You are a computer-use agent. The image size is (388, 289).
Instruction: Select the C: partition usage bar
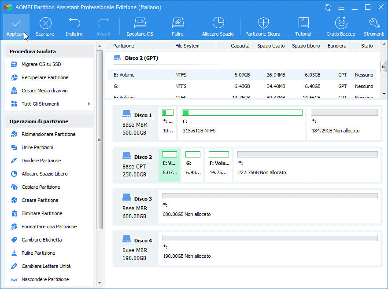(242, 113)
